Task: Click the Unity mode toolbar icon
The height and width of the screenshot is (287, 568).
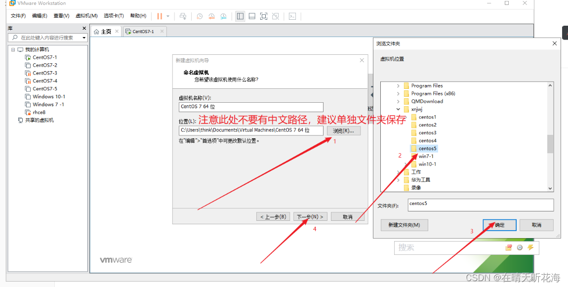Action: click(276, 16)
